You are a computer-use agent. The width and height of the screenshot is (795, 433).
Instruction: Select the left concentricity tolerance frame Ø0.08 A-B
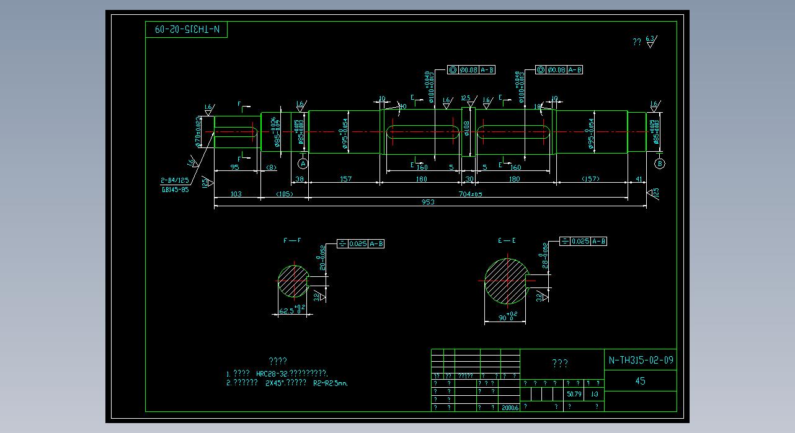click(471, 70)
